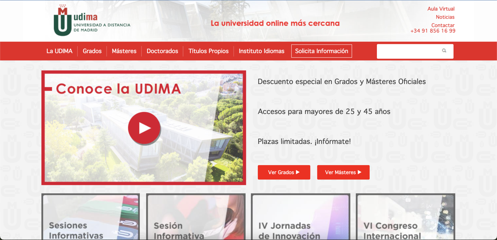Image resolution: width=497 pixels, height=240 pixels.
Task: Click the Ver Grados button
Action: [x=284, y=172]
